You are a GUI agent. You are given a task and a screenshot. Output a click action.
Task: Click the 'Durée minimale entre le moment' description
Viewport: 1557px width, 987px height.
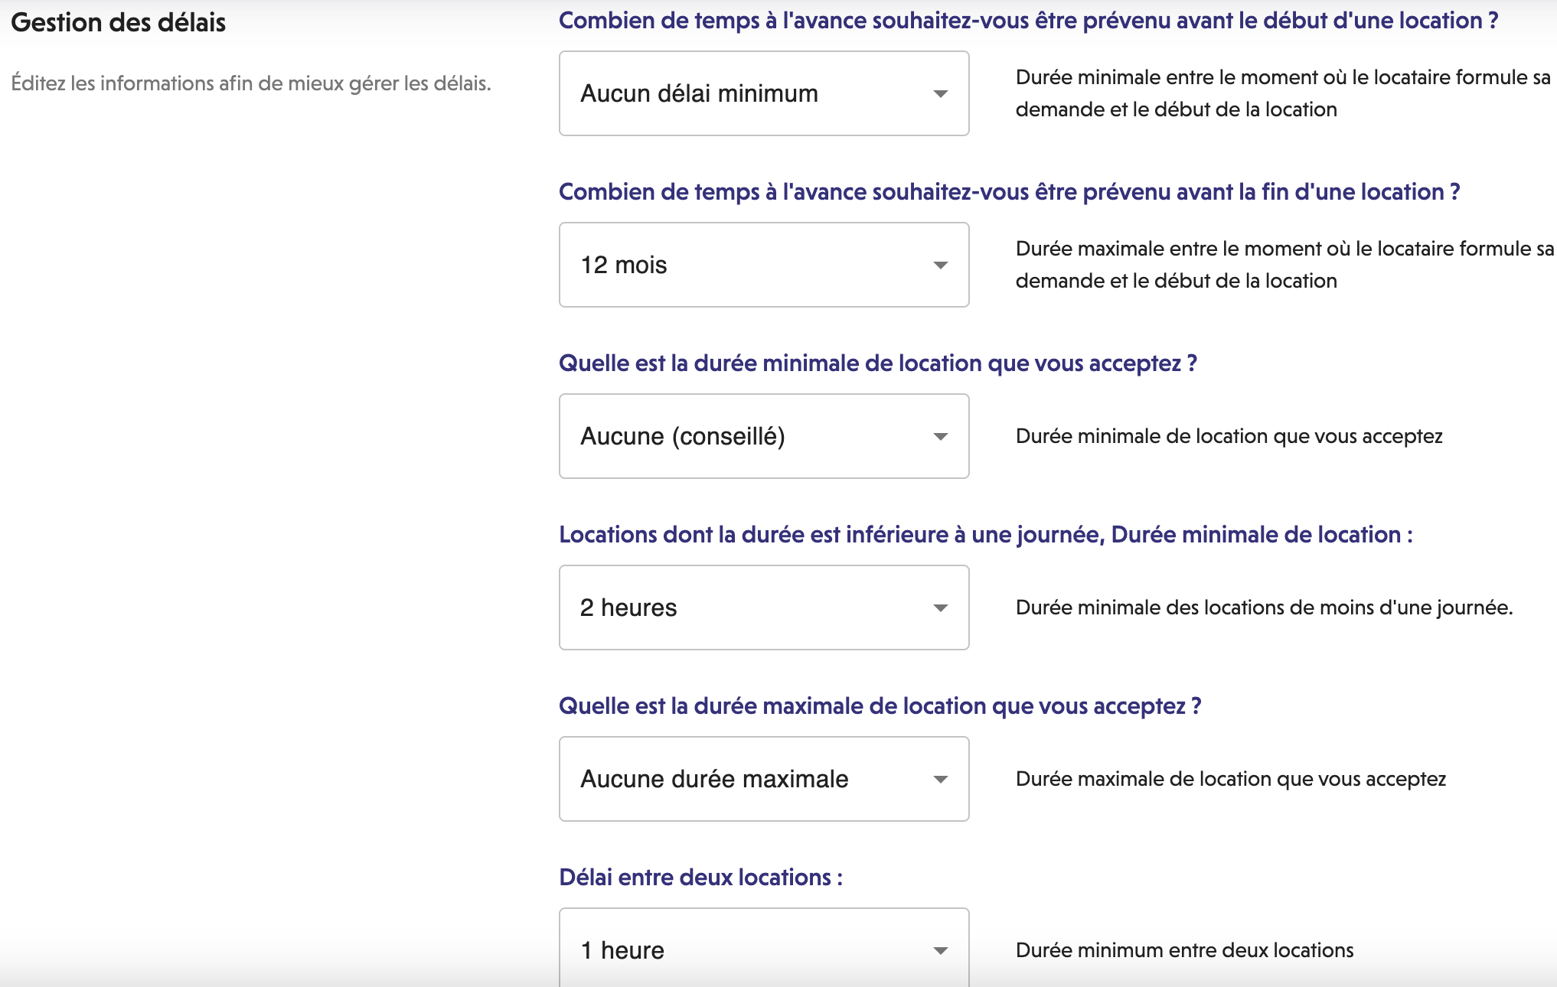pos(1282,93)
